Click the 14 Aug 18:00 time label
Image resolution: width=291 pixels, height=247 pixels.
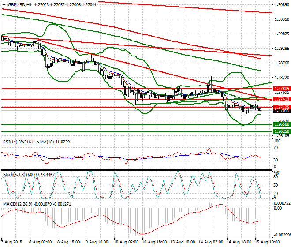click(239, 242)
